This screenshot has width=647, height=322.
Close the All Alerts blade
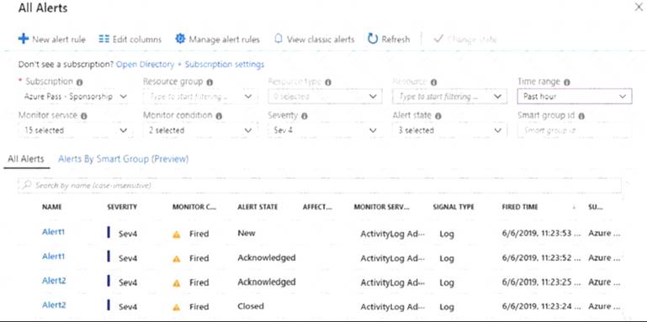tap(639, 7)
